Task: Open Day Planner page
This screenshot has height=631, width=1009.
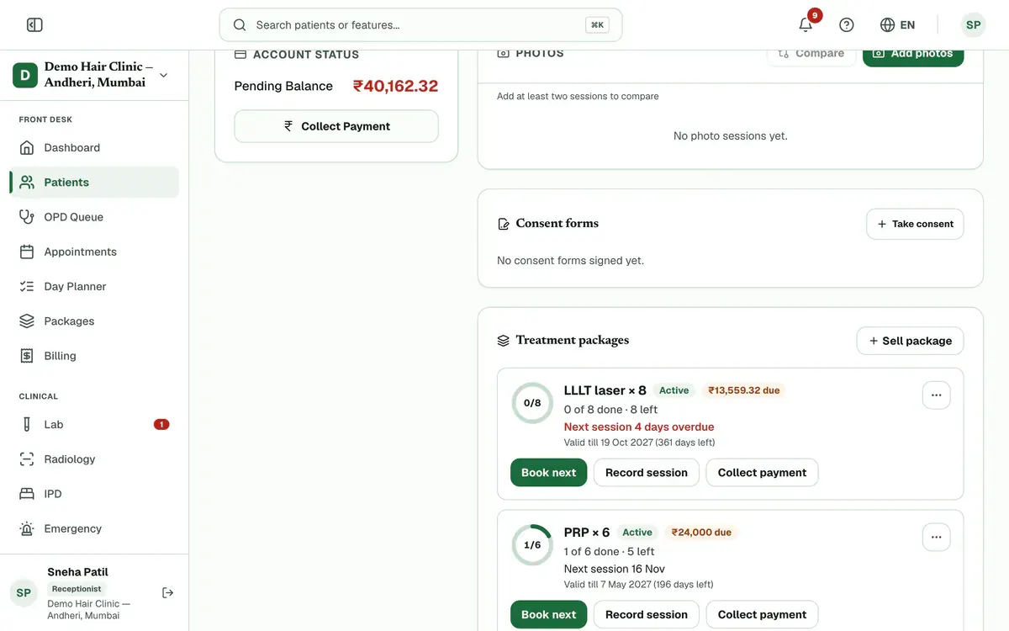Action: tap(94, 286)
